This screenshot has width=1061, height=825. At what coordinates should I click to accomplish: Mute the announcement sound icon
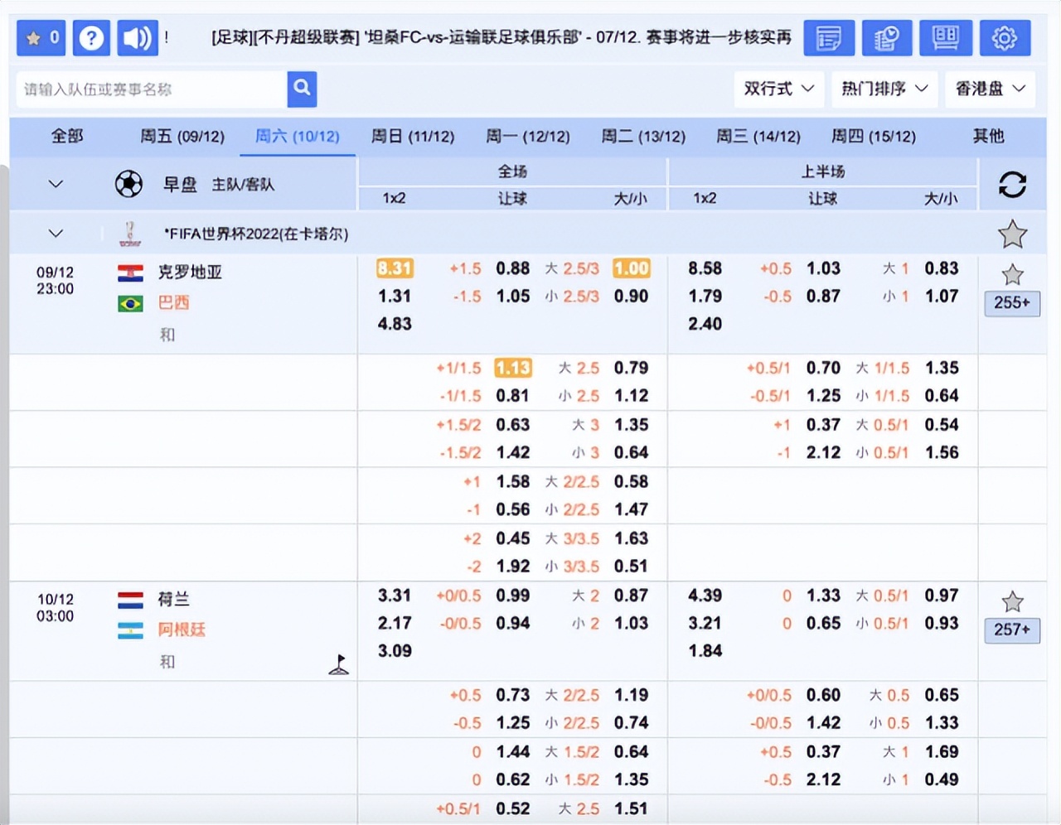pyautogui.click(x=138, y=38)
